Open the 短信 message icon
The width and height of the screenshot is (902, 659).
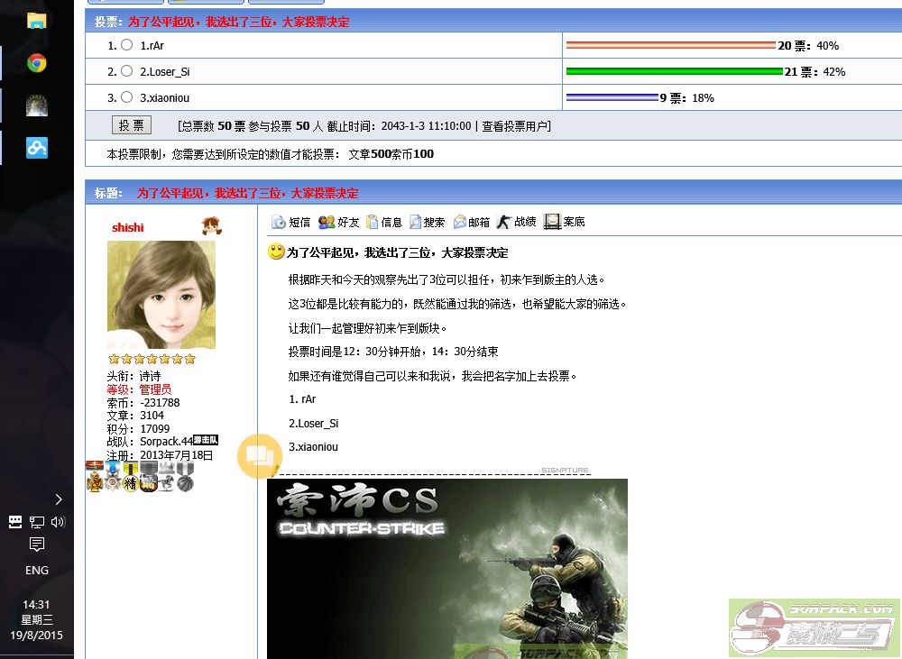pos(279,222)
